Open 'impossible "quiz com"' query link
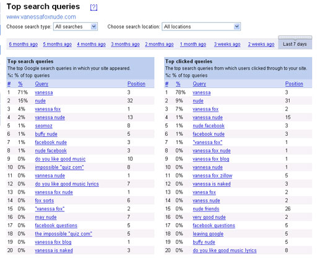Image resolution: width=325 pixels, height=263 pixels. point(59,167)
